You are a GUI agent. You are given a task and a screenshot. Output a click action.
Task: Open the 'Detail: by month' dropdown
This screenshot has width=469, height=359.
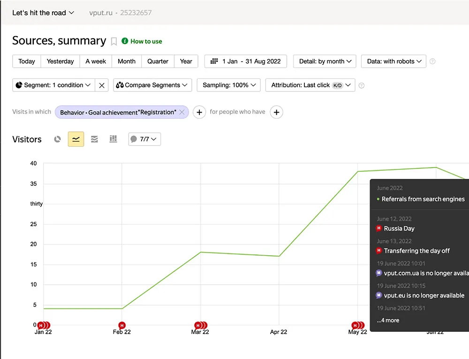coord(325,61)
